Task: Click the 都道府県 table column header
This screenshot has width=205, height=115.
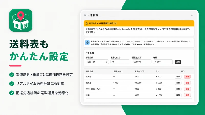Action: tap(89, 71)
